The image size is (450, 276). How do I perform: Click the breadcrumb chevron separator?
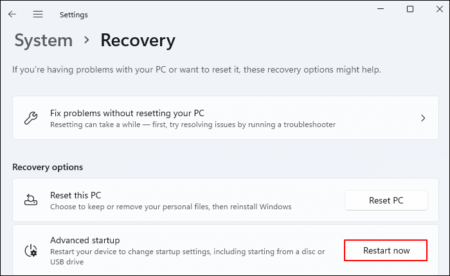click(x=87, y=40)
